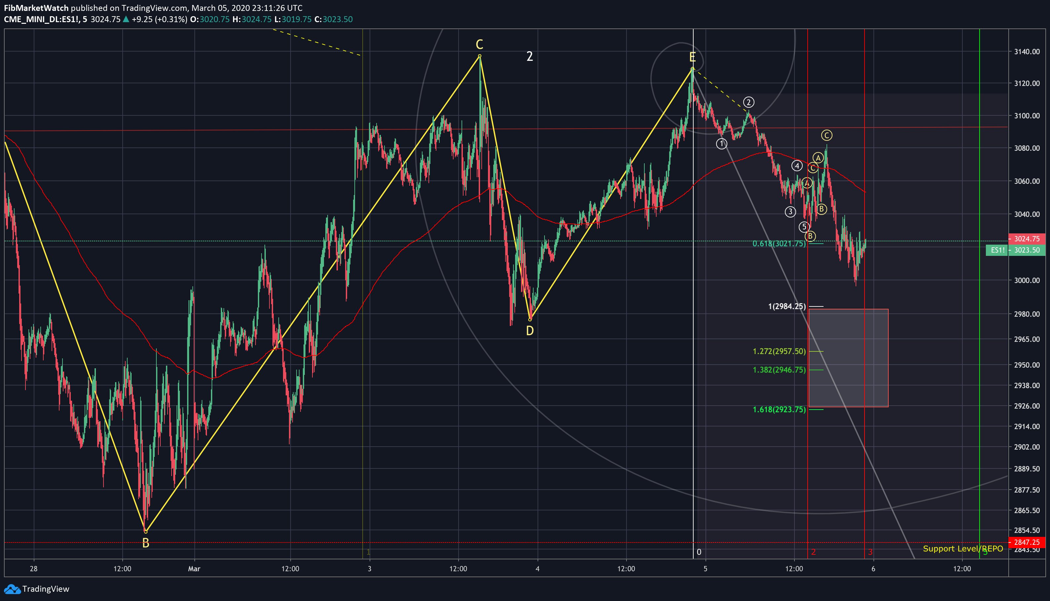Click the 3140.00 level on the price scale
The image size is (1050, 601).
coord(1027,52)
